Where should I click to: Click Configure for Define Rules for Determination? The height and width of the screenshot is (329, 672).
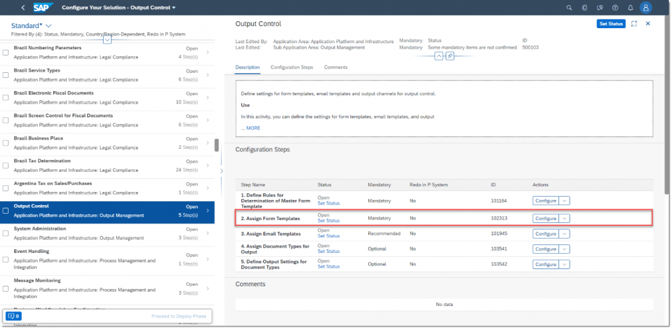click(x=545, y=201)
